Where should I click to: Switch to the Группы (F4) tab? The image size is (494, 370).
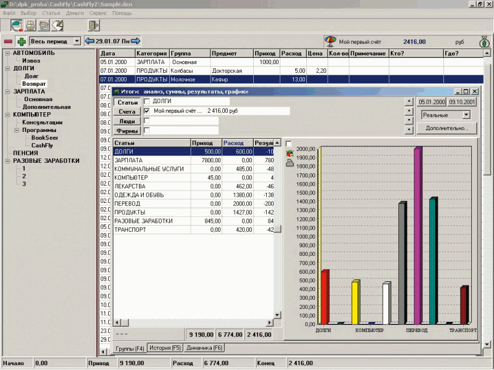130,348
